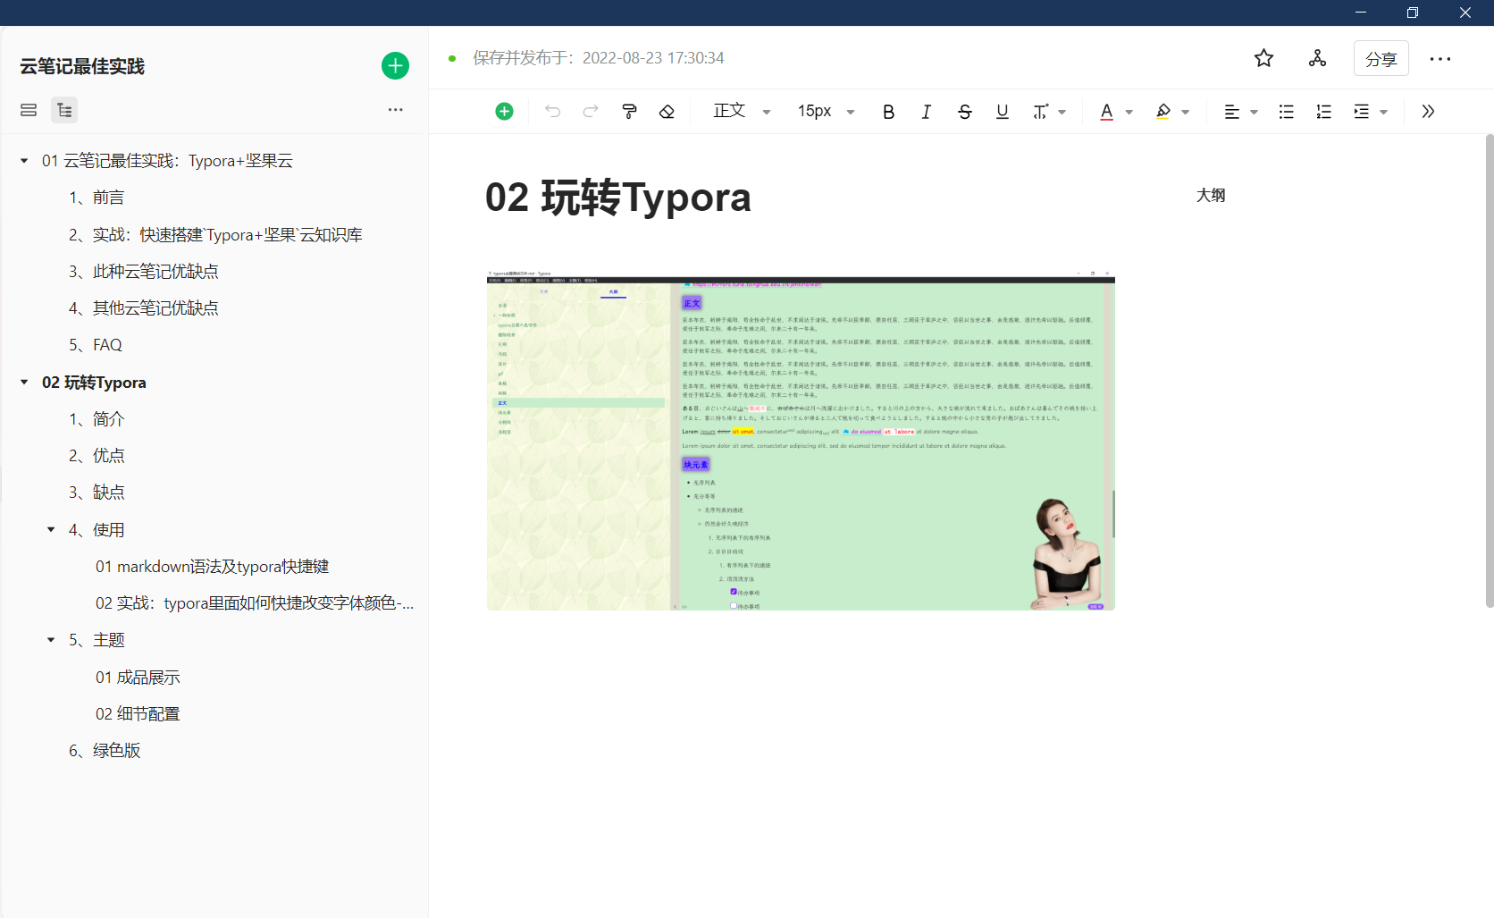Open 4、其他云笔记优缺点 note
This screenshot has width=1494, height=918.
(x=143, y=308)
